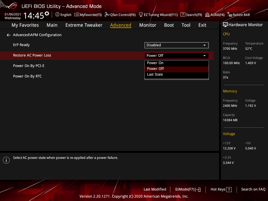Viewport: 268px width, 201px height.
Task: Click the Hot Keys question mark icon
Action: click(229, 189)
